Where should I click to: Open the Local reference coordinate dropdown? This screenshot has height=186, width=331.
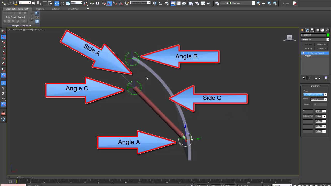[77, 3]
